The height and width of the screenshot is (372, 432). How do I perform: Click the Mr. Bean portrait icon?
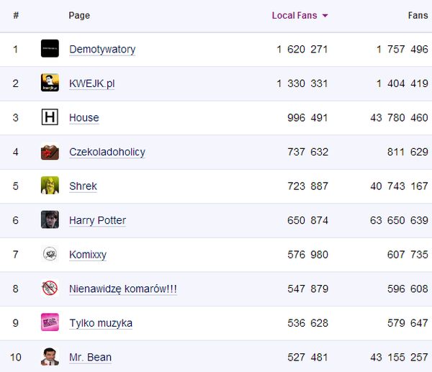point(50,357)
